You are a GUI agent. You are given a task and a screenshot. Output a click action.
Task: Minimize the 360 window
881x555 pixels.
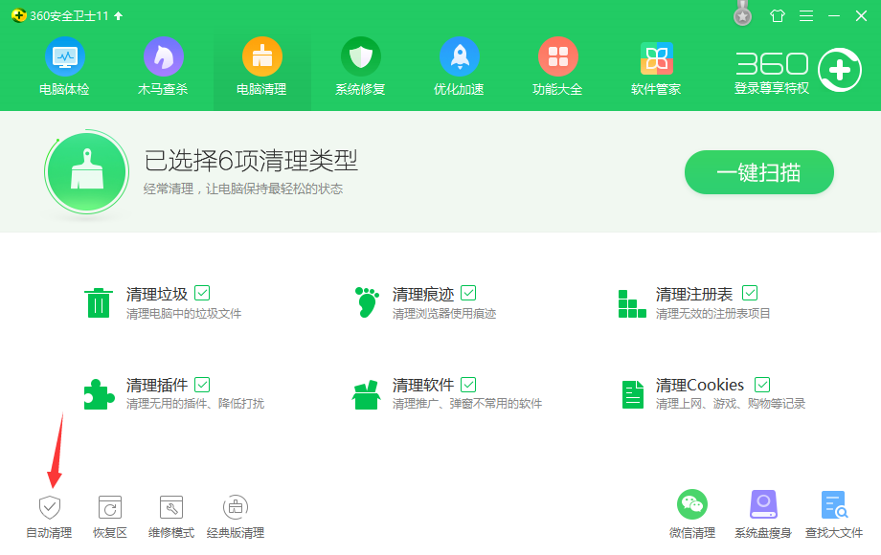(x=834, y=15)
